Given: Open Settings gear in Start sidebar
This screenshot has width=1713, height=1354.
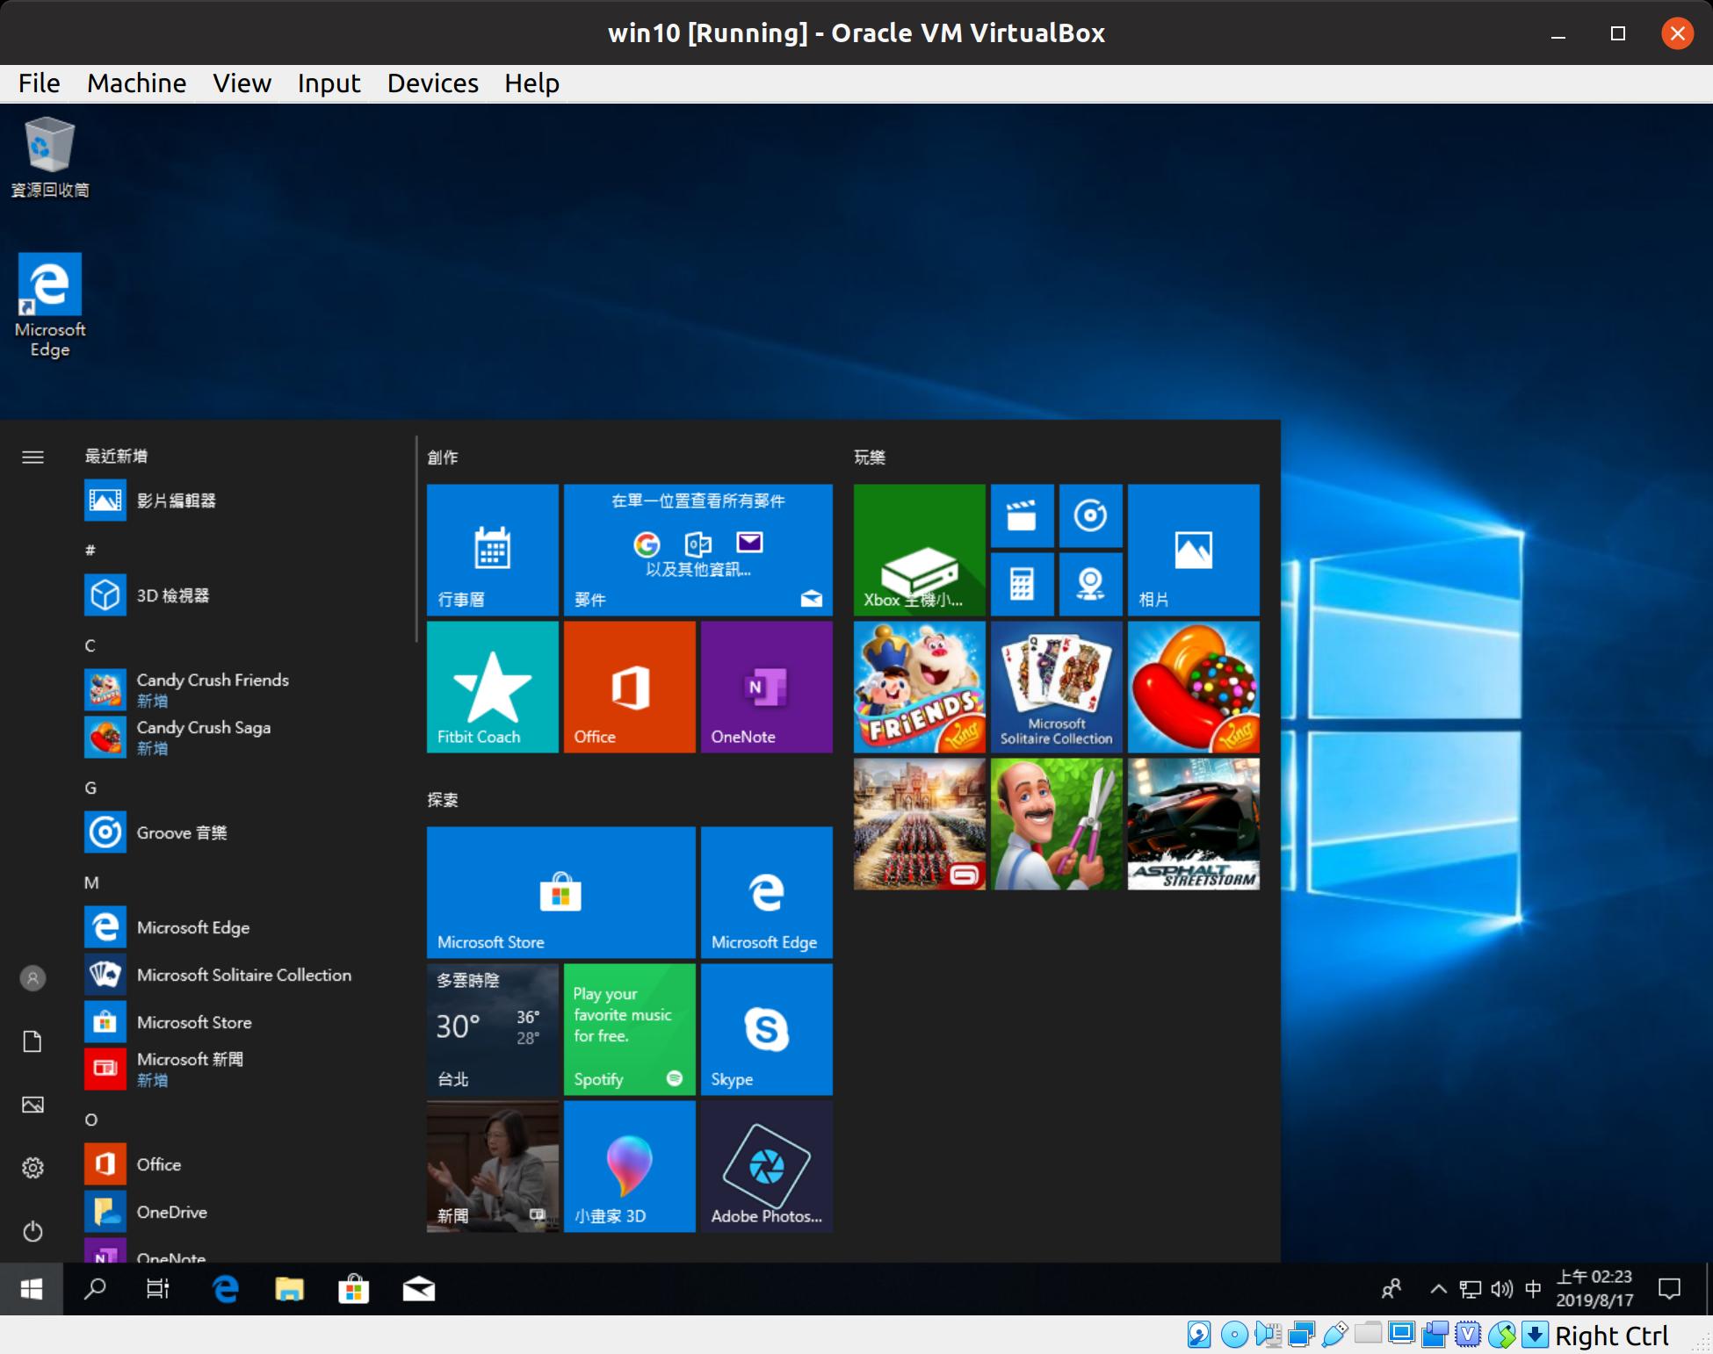Looking at the screenshot, I should [33, 1168].
